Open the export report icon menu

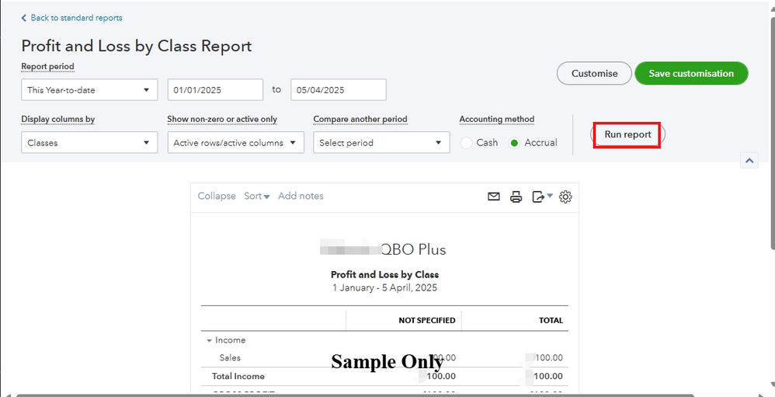pyautogui.click(x=541, y=197)
